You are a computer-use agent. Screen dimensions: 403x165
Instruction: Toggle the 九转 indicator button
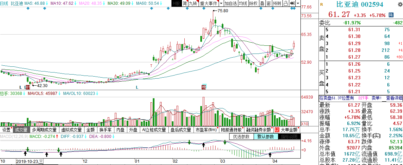pyautogui.click(x=193, y=3)
